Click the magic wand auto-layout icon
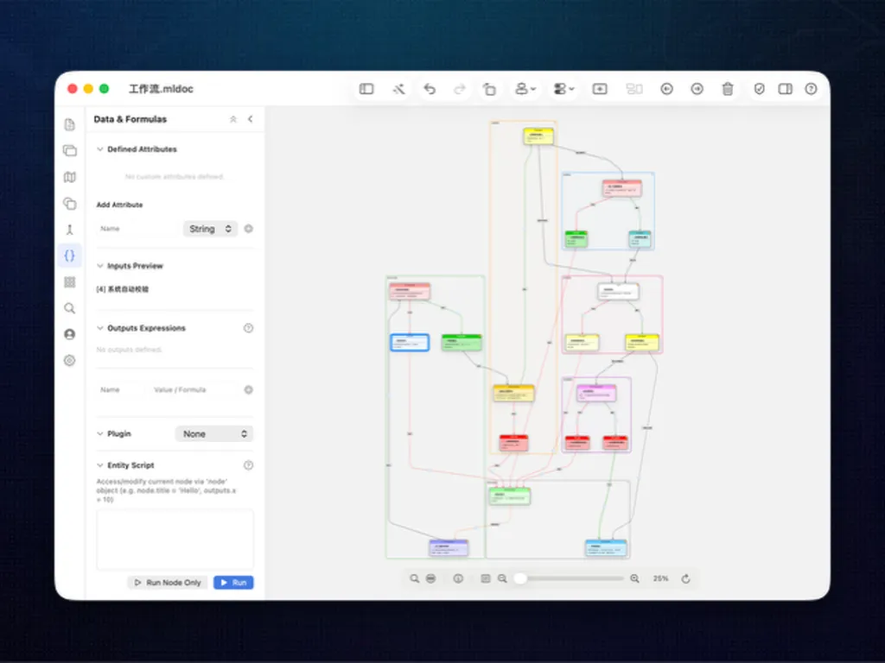885x663 pixels. 398,89
